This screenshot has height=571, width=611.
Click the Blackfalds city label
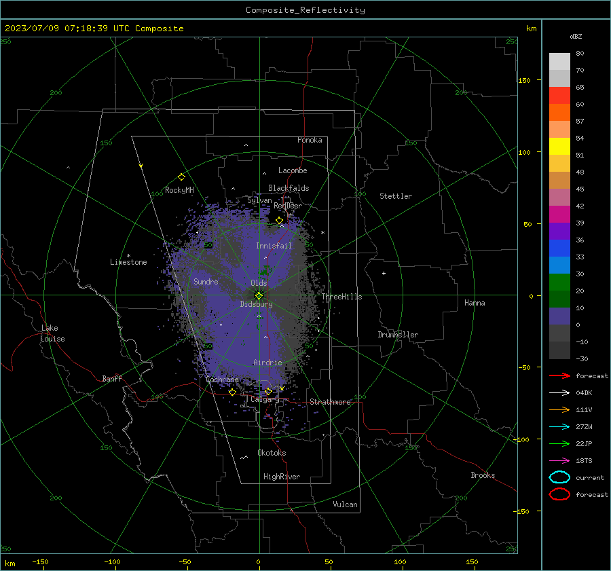click(289, 188)
